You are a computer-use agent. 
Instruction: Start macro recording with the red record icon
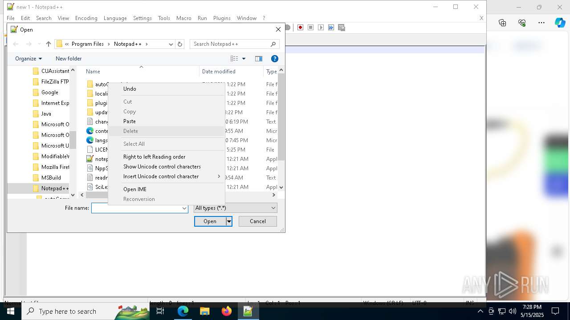pyautogui.click(x=301, y=28)
